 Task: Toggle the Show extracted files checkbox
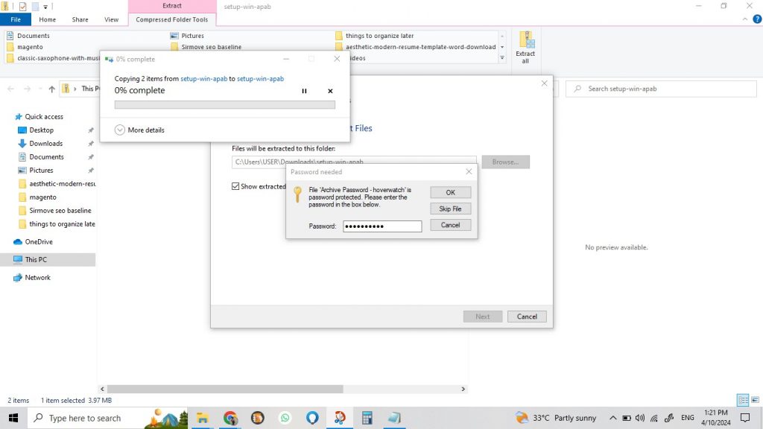click(236, 186)
